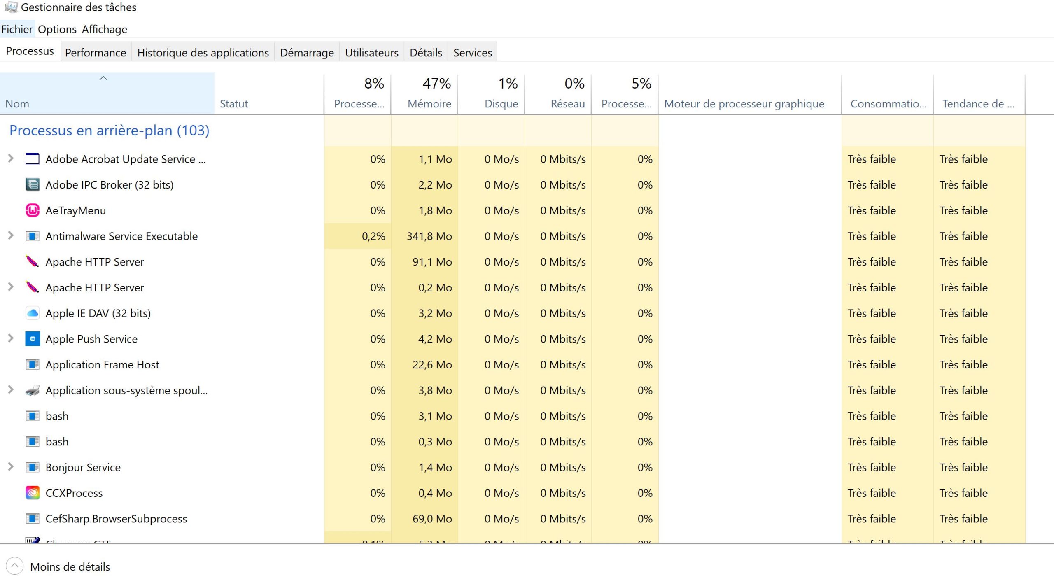Open the Démarrage tab
1054x578 pixels.
(307, 53)
